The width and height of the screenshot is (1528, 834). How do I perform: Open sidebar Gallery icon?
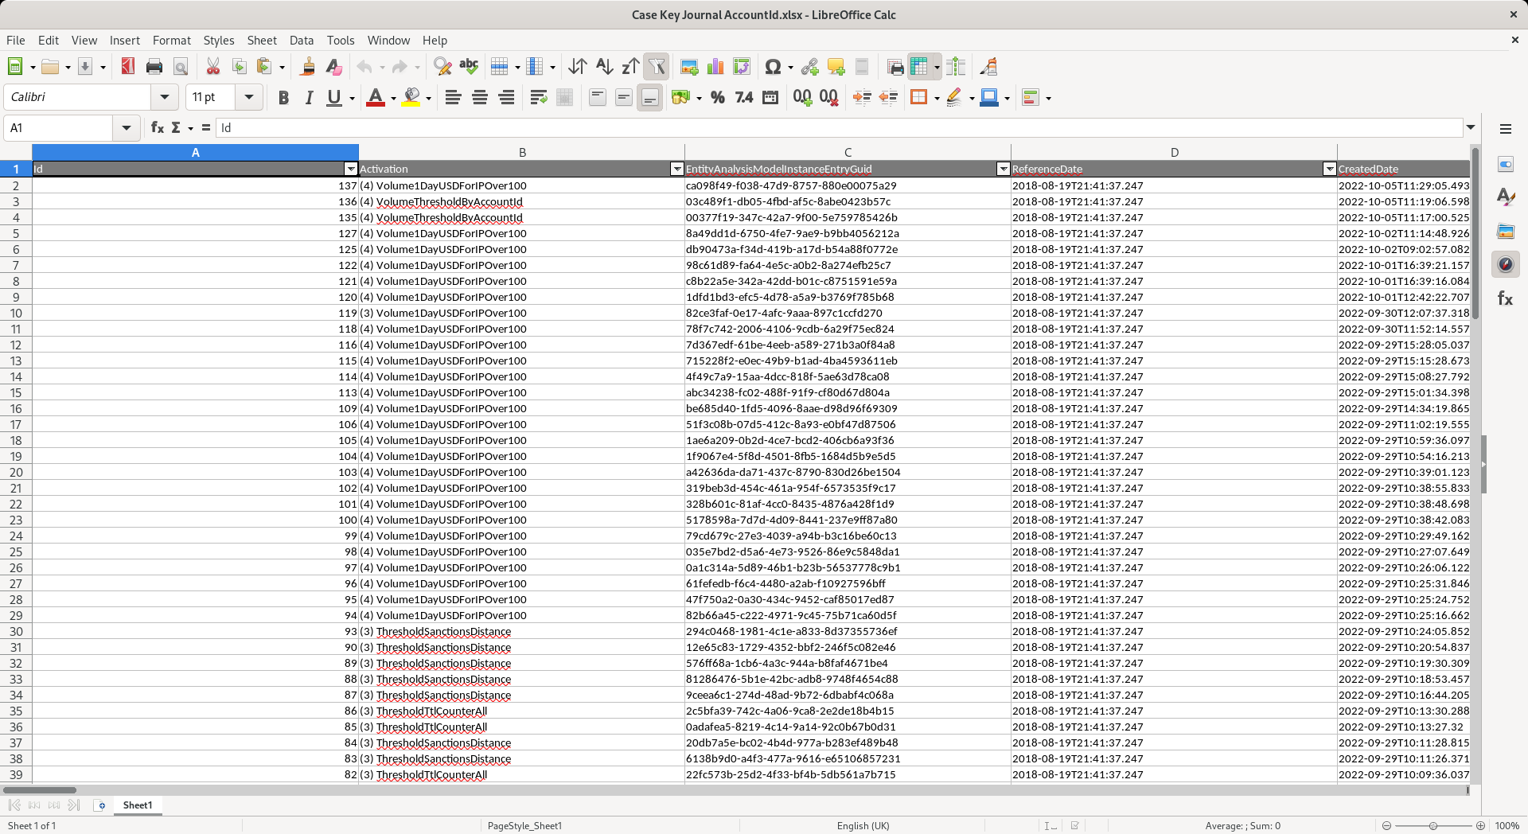(x=1506, y=232)
